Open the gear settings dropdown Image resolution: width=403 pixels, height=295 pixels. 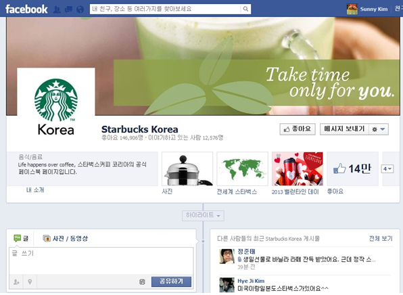(379, 129)
